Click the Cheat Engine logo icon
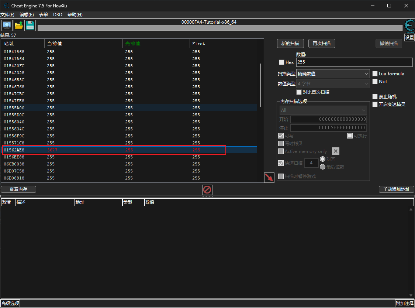The height and width of the screenshot is (308, 415). 409,26
